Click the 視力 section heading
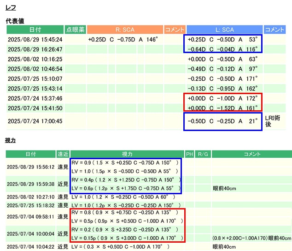 [11, 139]
